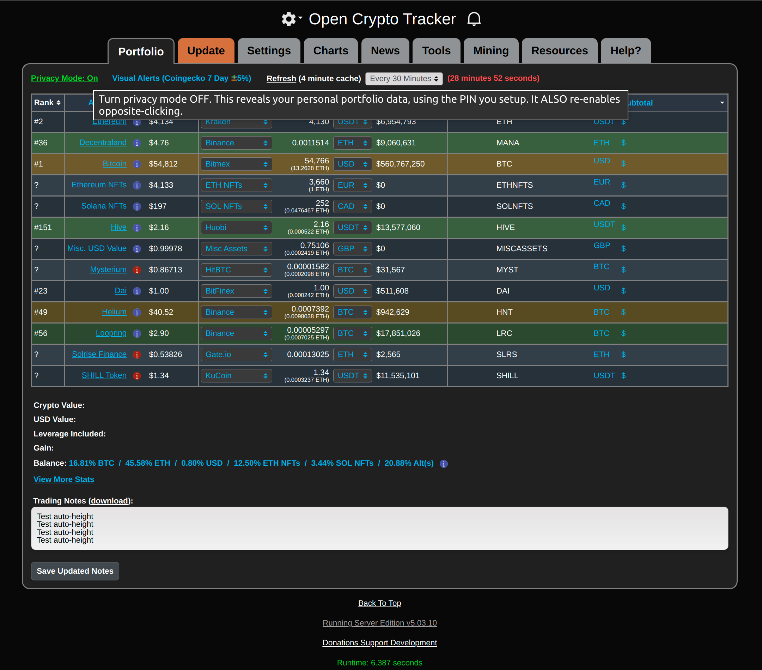762x670 pixels.
Task: Click inside the Trading Notes text area
Action: click(x=379, y=528)
